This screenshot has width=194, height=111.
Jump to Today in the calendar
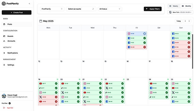(x=179, y=21)
